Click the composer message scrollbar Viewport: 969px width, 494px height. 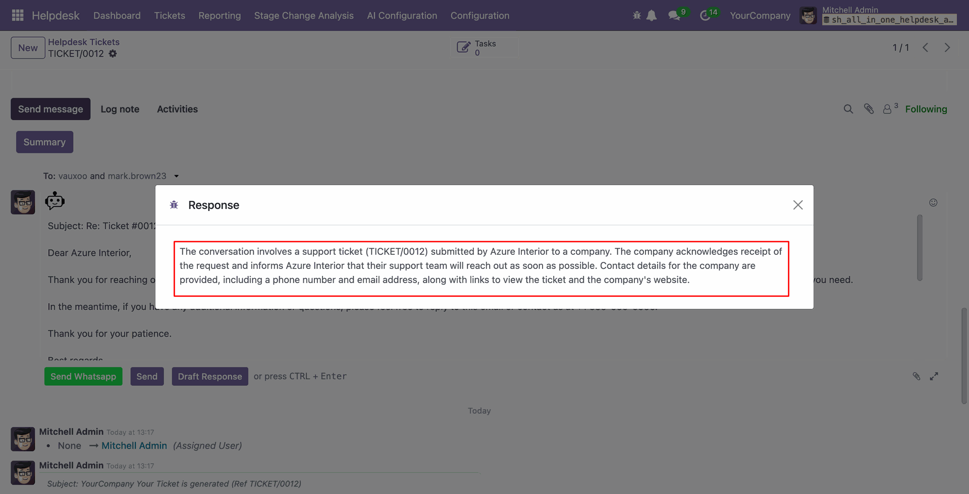[x=920, y=247]
